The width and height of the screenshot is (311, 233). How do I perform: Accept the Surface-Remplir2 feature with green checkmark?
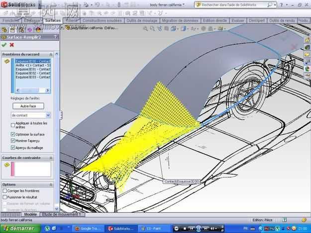point(4,45)
